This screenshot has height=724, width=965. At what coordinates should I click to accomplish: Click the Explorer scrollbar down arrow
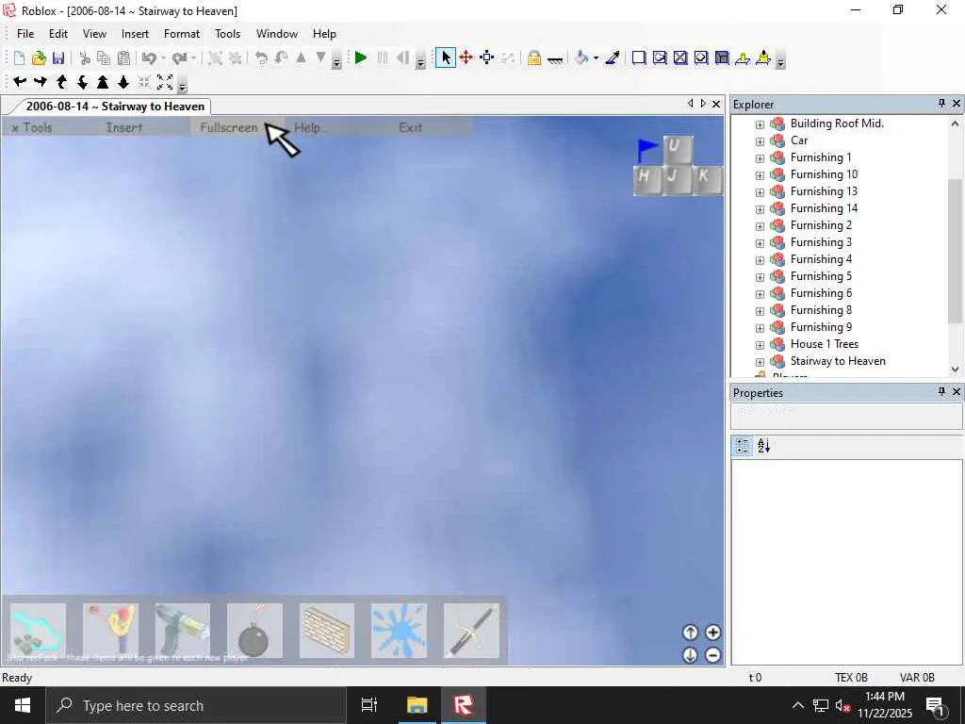(956, 370)
